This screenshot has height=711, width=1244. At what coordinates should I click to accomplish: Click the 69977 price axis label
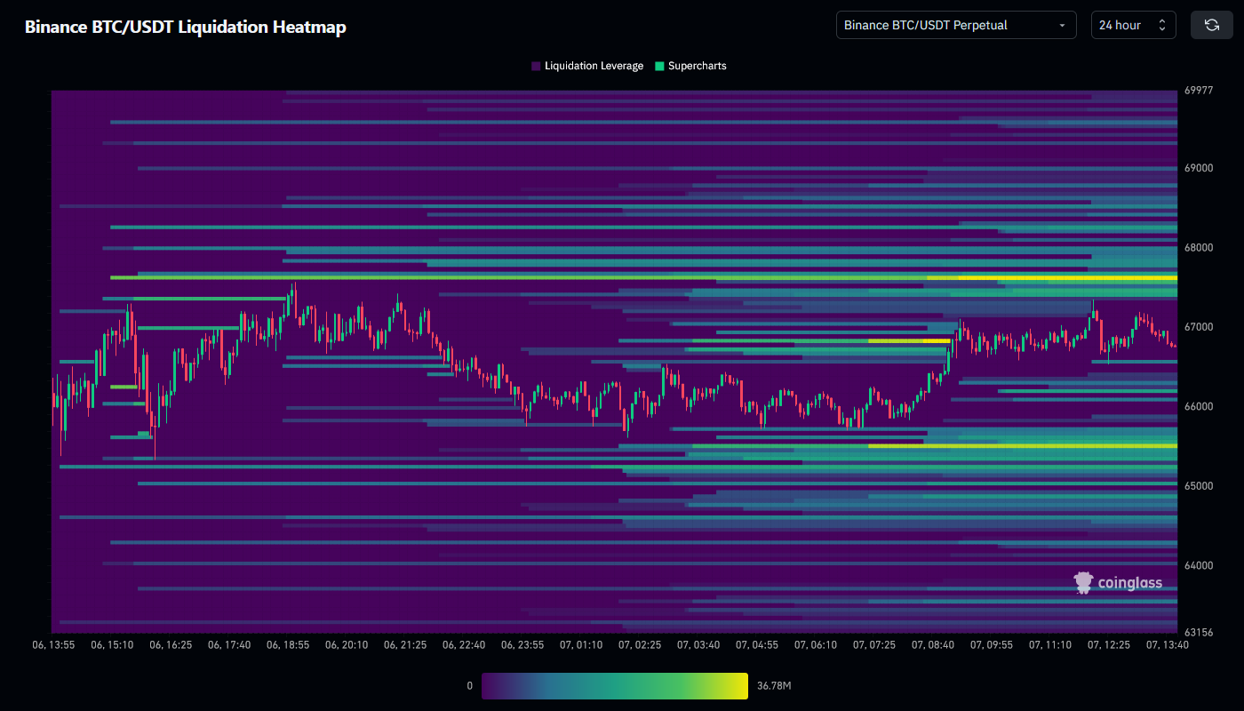coord(1199,91)
